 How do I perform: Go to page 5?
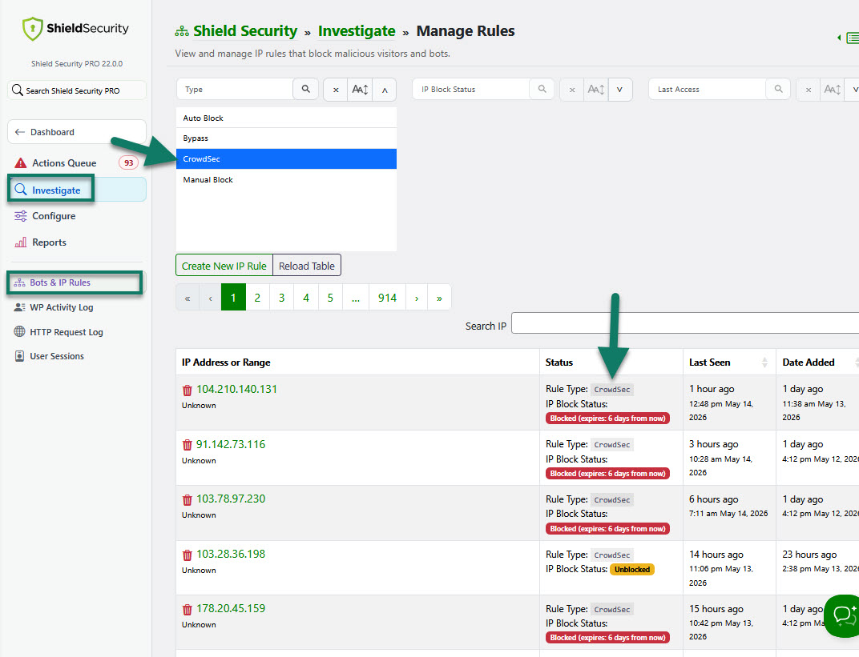click(330, 298)
